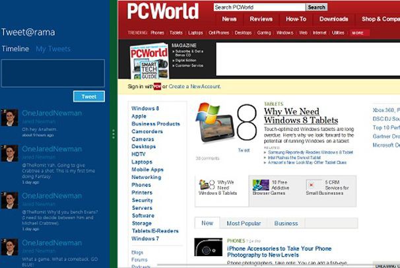Open Digital Edition magazine link

tap(185, 60)
